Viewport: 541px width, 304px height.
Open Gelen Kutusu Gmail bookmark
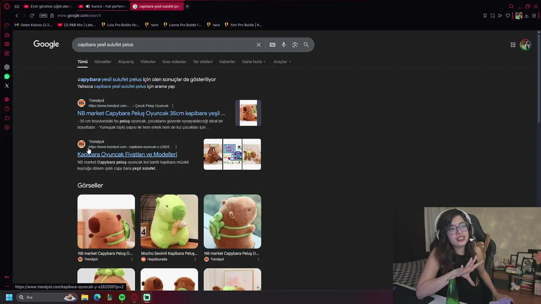(x=33, y=25)
